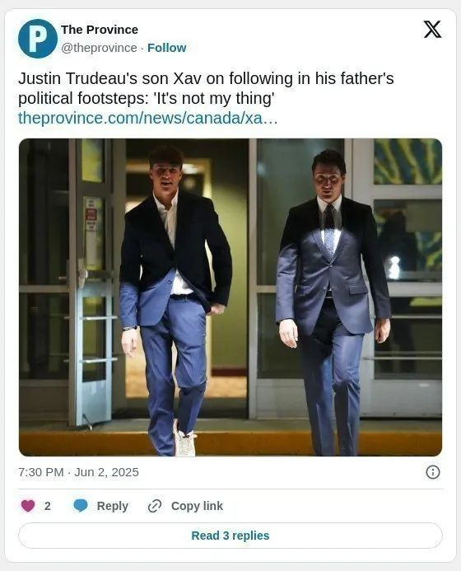Like the tweet with heart icon

tap(28, 506)
